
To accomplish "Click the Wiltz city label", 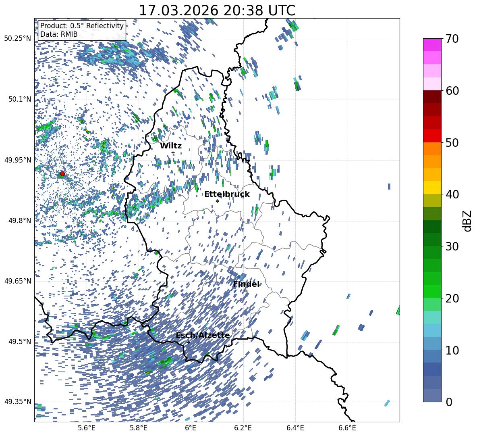I will (x=171, y=146).
